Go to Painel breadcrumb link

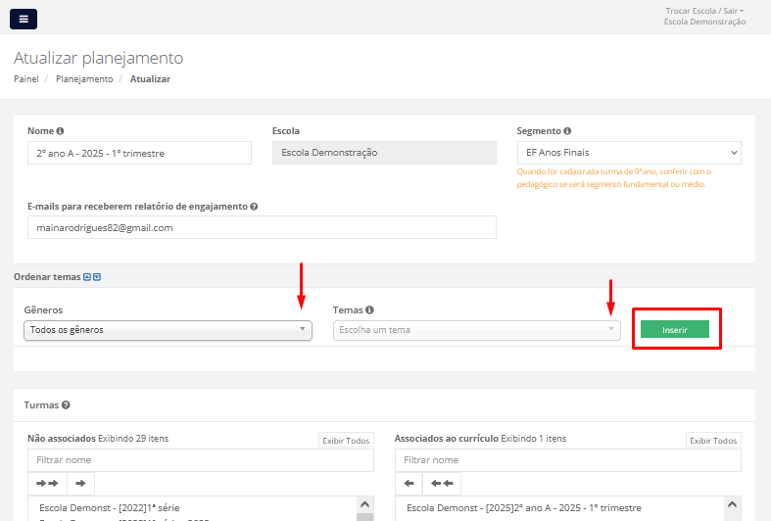(x=26, y=79)
